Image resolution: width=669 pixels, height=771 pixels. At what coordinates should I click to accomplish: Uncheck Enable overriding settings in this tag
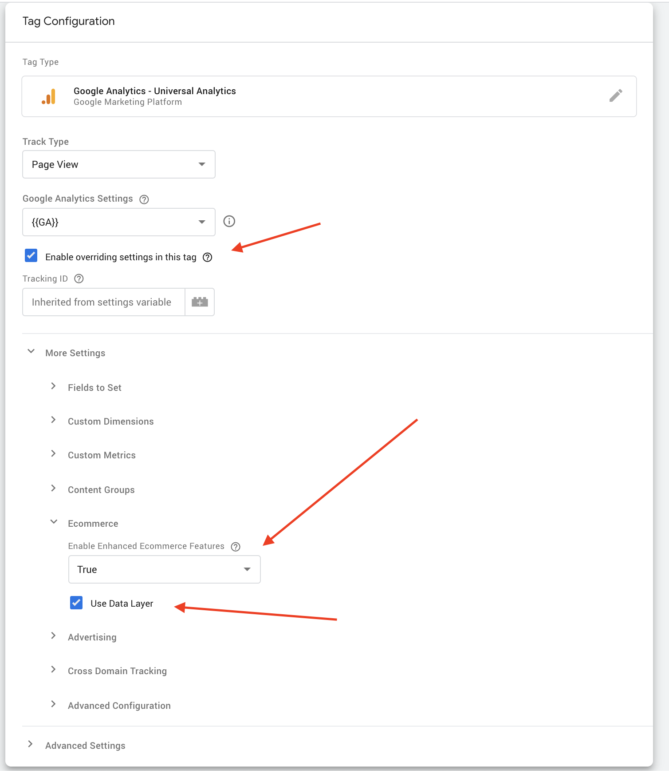31,255
